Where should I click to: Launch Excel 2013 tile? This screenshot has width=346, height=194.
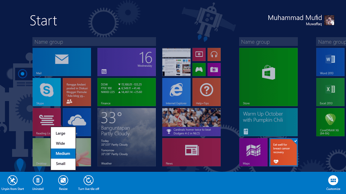coord(330,92)
